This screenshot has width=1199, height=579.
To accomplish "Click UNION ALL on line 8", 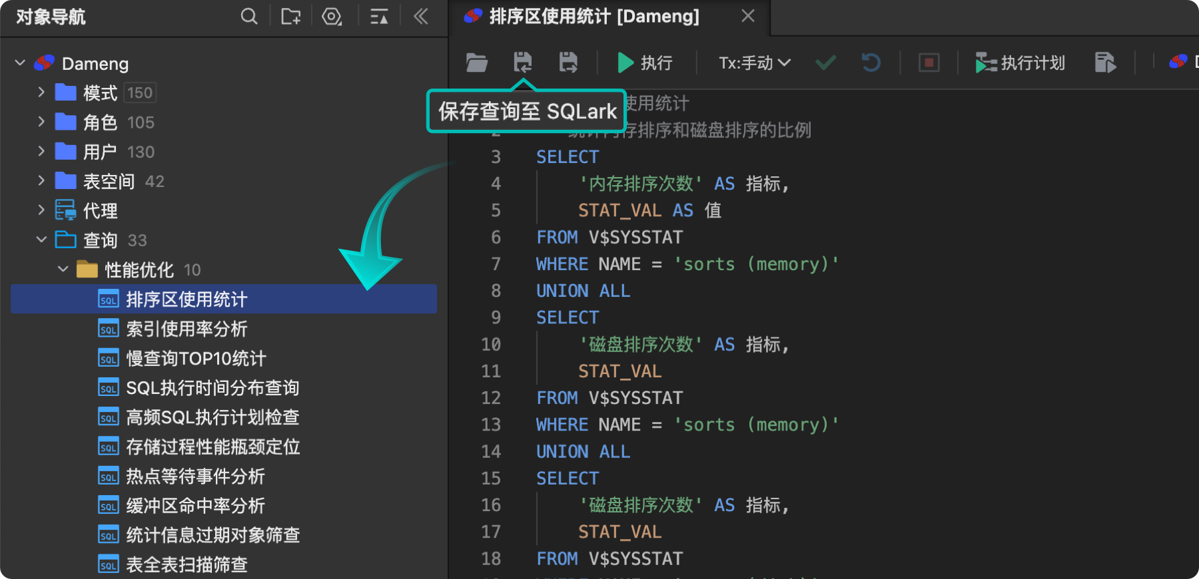I will [583, 291].
